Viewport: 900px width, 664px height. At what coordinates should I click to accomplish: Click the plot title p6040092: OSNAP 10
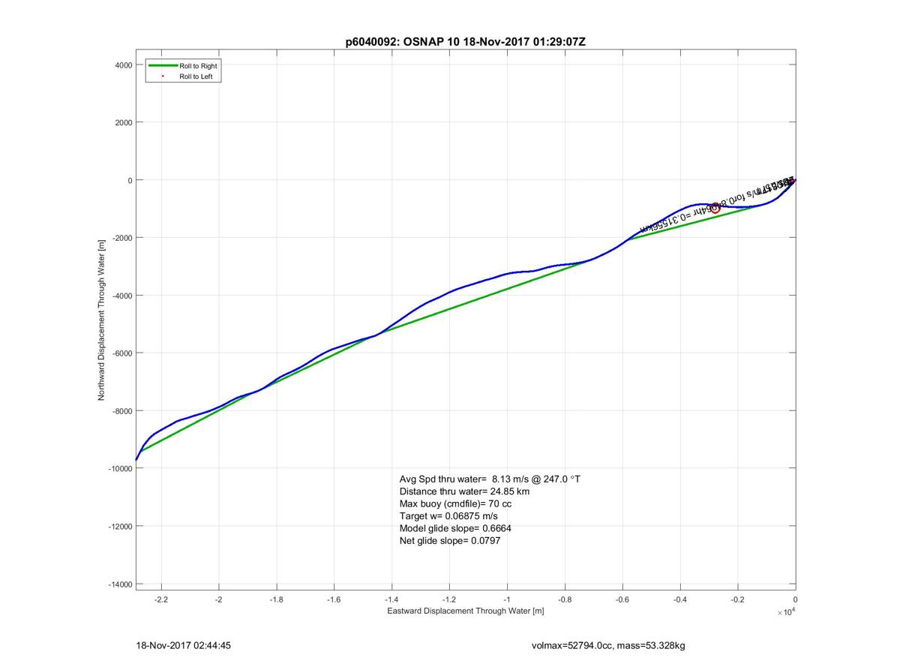tap(465, 42)
